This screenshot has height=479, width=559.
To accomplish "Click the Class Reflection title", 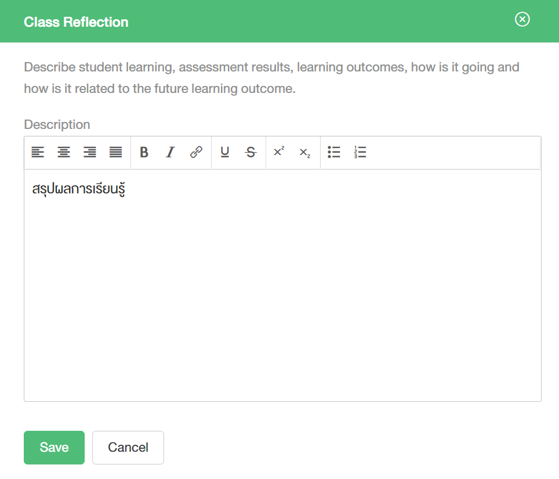I will click(76, 22).
